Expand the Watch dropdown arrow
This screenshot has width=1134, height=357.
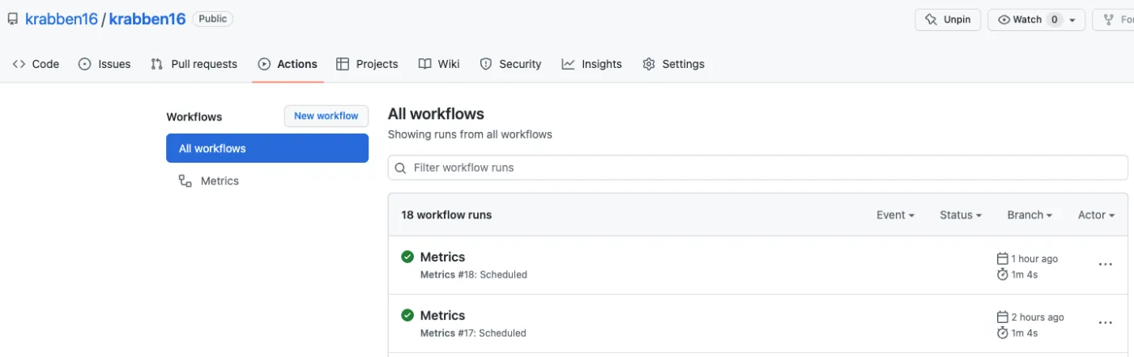pos(1072,20)
